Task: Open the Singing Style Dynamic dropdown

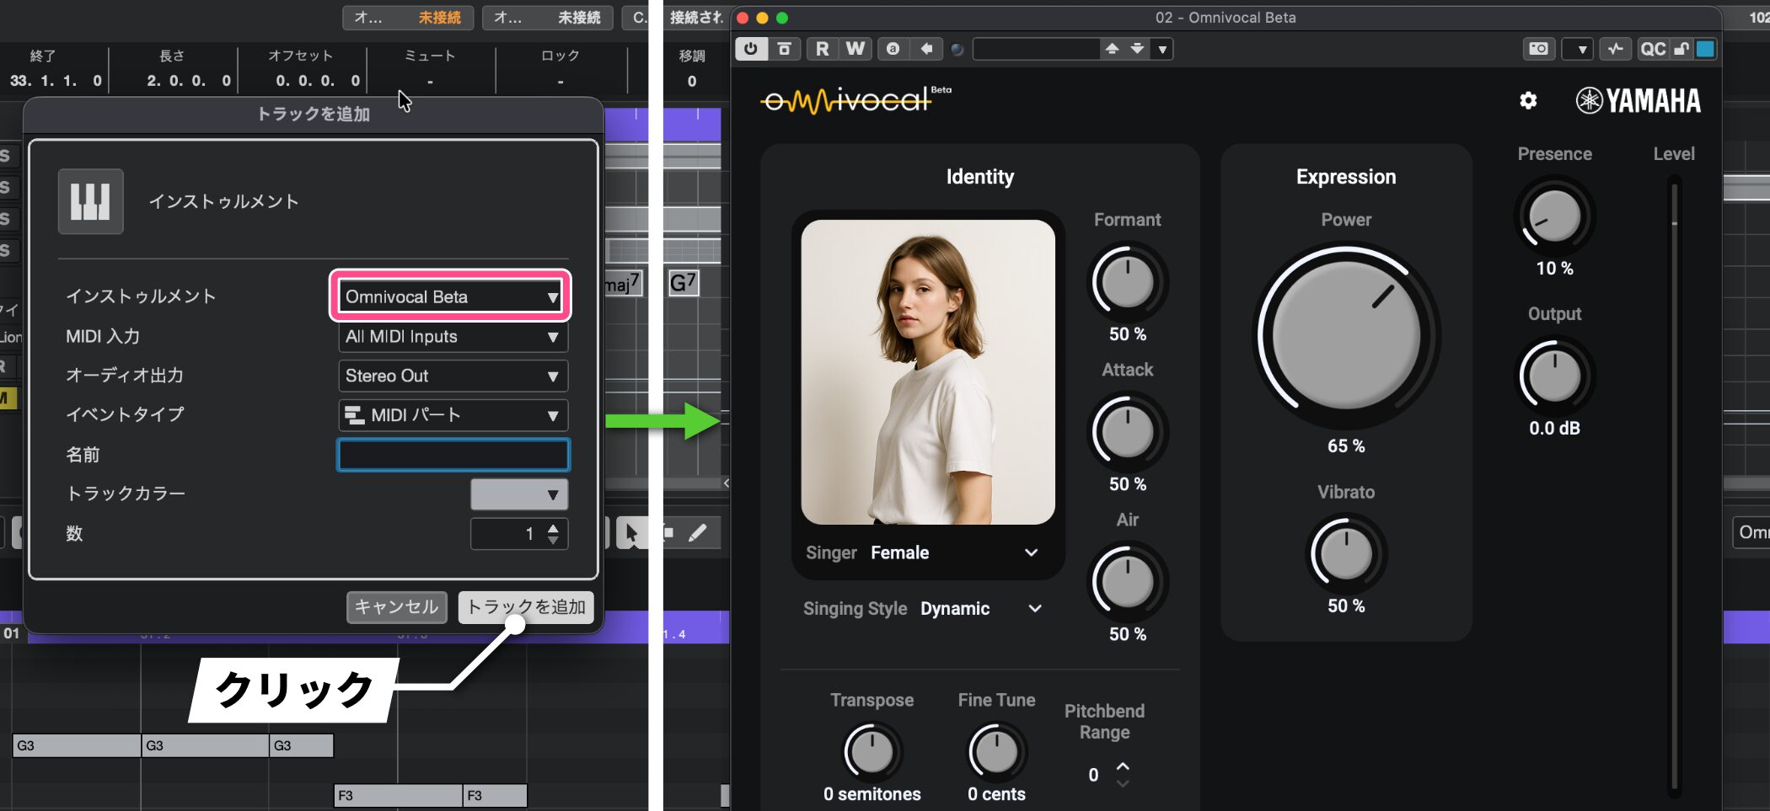Action: coord(1034,608)
